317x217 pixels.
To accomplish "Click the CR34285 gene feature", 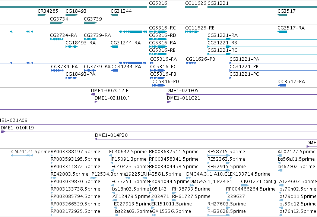I will coord(42,15).
